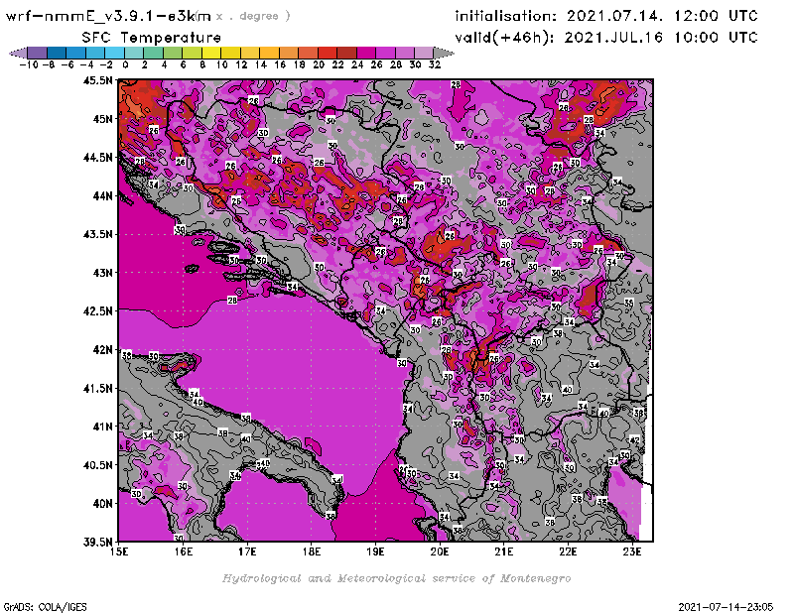
Task: Click the red swatch between 20 and 22
Action: (328, 54)
